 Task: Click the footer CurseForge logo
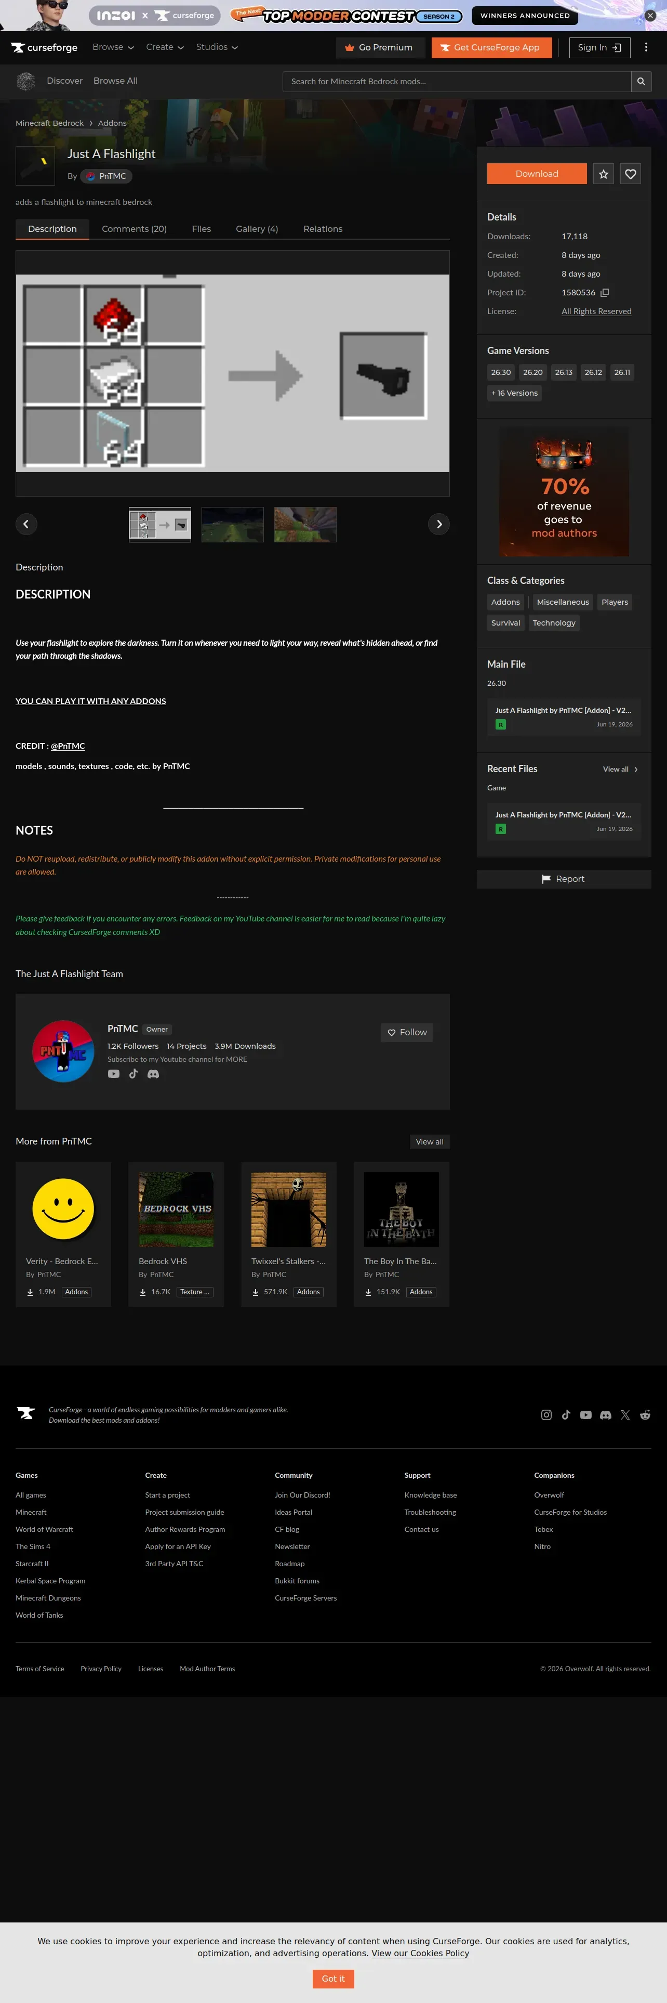click(26, 1413)
